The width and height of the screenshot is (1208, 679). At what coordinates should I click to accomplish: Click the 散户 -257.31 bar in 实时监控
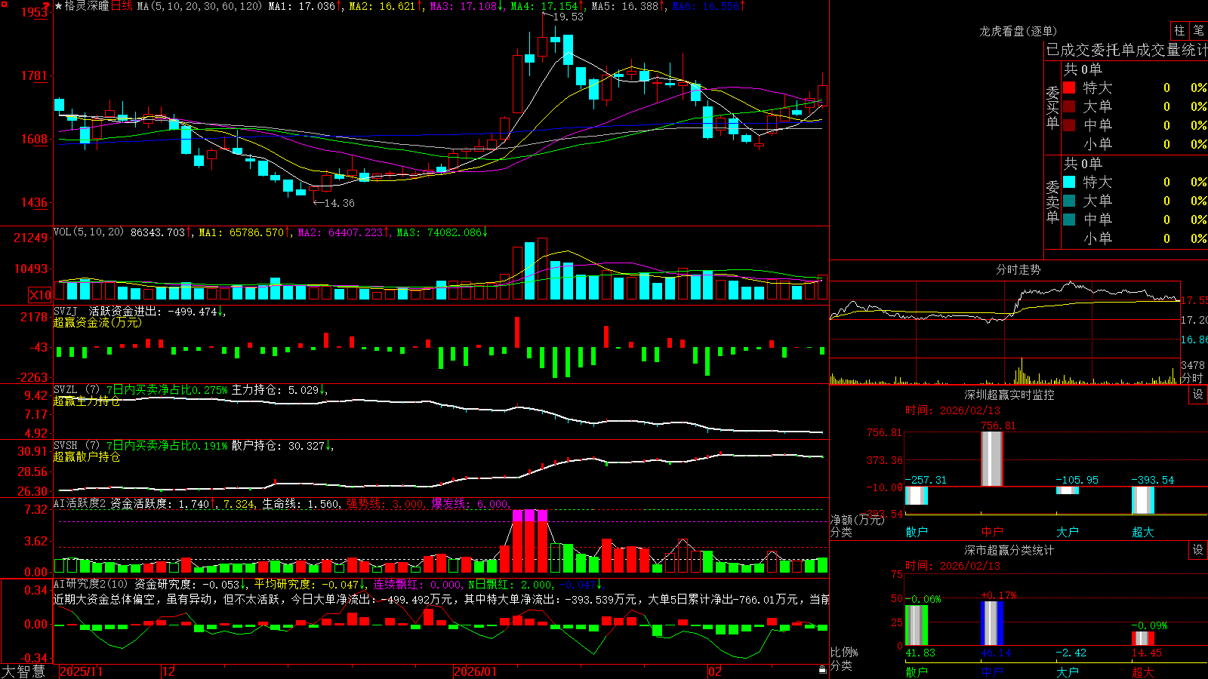[917, 496]
